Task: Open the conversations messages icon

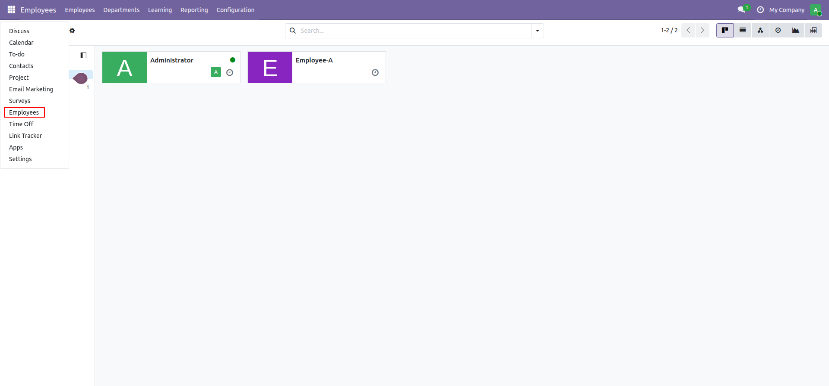Action: point(742,9)
